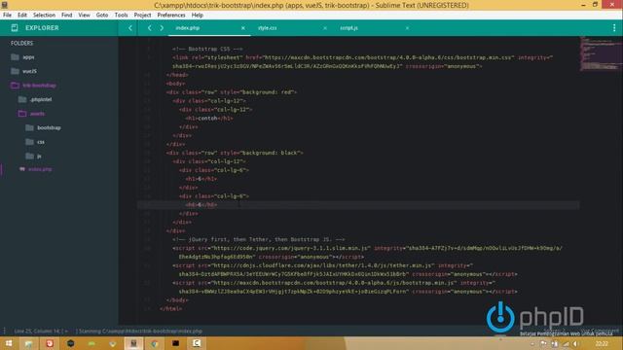Screen dimensions: 623x350
Task: Click the jQuery first comment line
Action: 259,240
